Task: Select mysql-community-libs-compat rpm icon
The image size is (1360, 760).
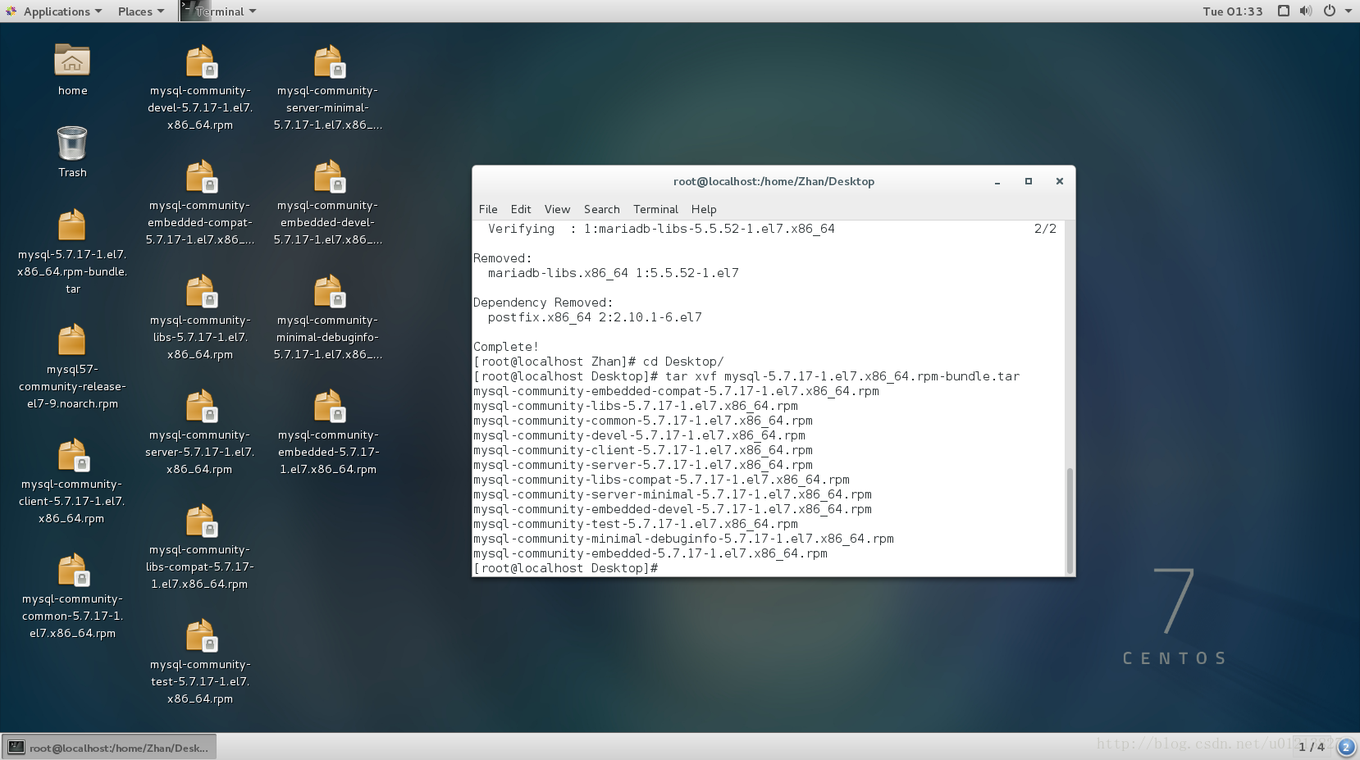Action: (200, 521)
